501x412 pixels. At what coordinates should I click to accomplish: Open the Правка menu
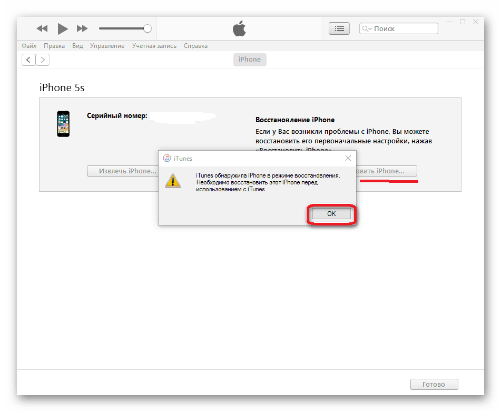coord(54,46)
